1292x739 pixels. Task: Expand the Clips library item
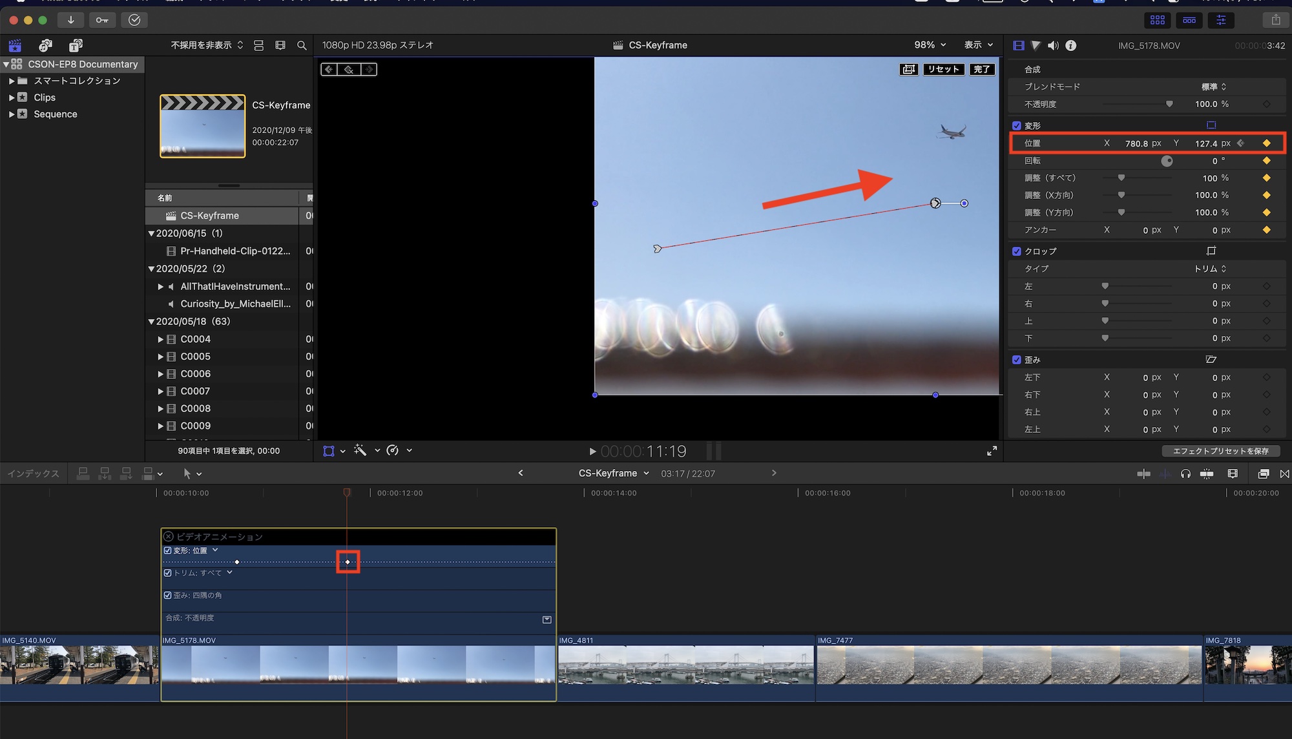(12, 98)
